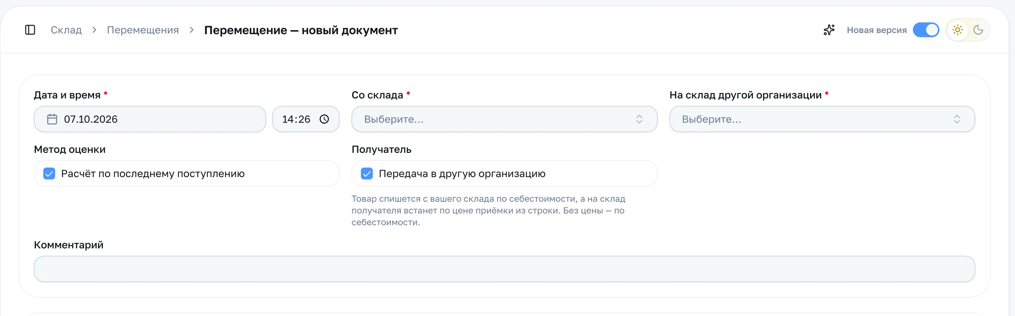Open 'На склад другой организации' dropdown
This screenshot has width=1015, height=316.
(822, 119)
